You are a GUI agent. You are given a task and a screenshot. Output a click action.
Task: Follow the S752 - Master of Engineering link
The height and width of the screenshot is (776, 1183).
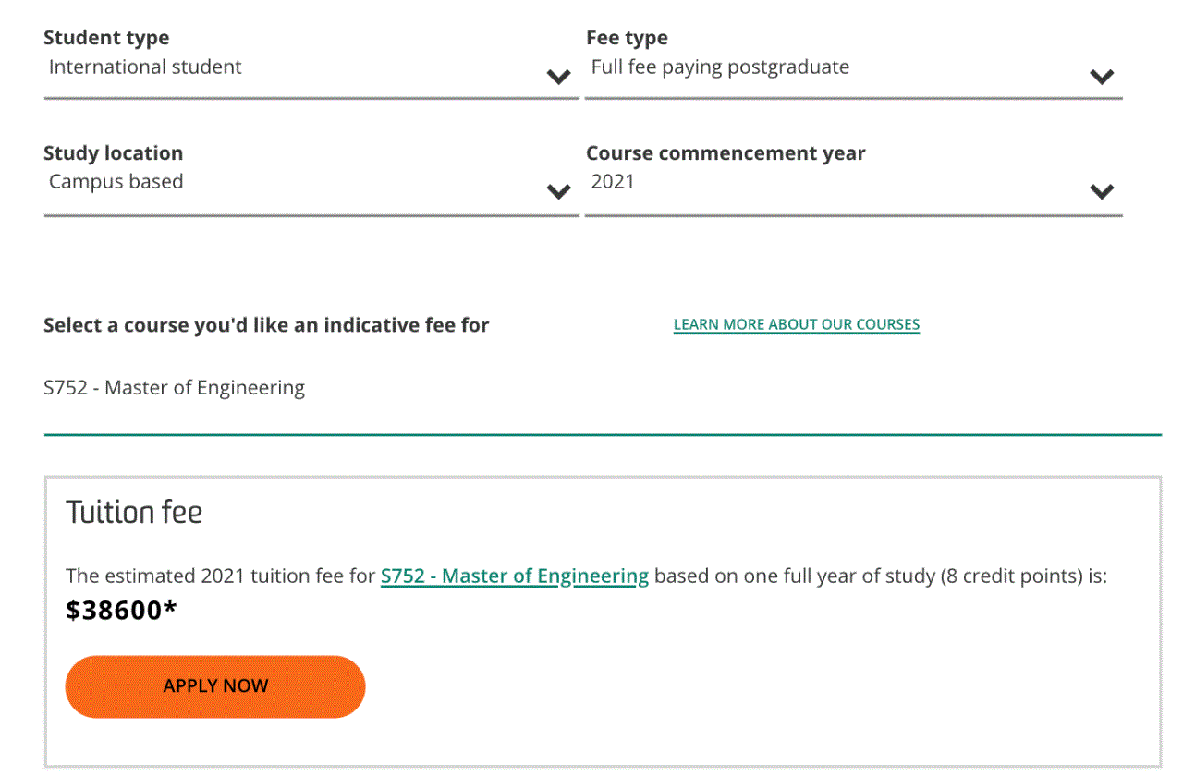(514, 576)
